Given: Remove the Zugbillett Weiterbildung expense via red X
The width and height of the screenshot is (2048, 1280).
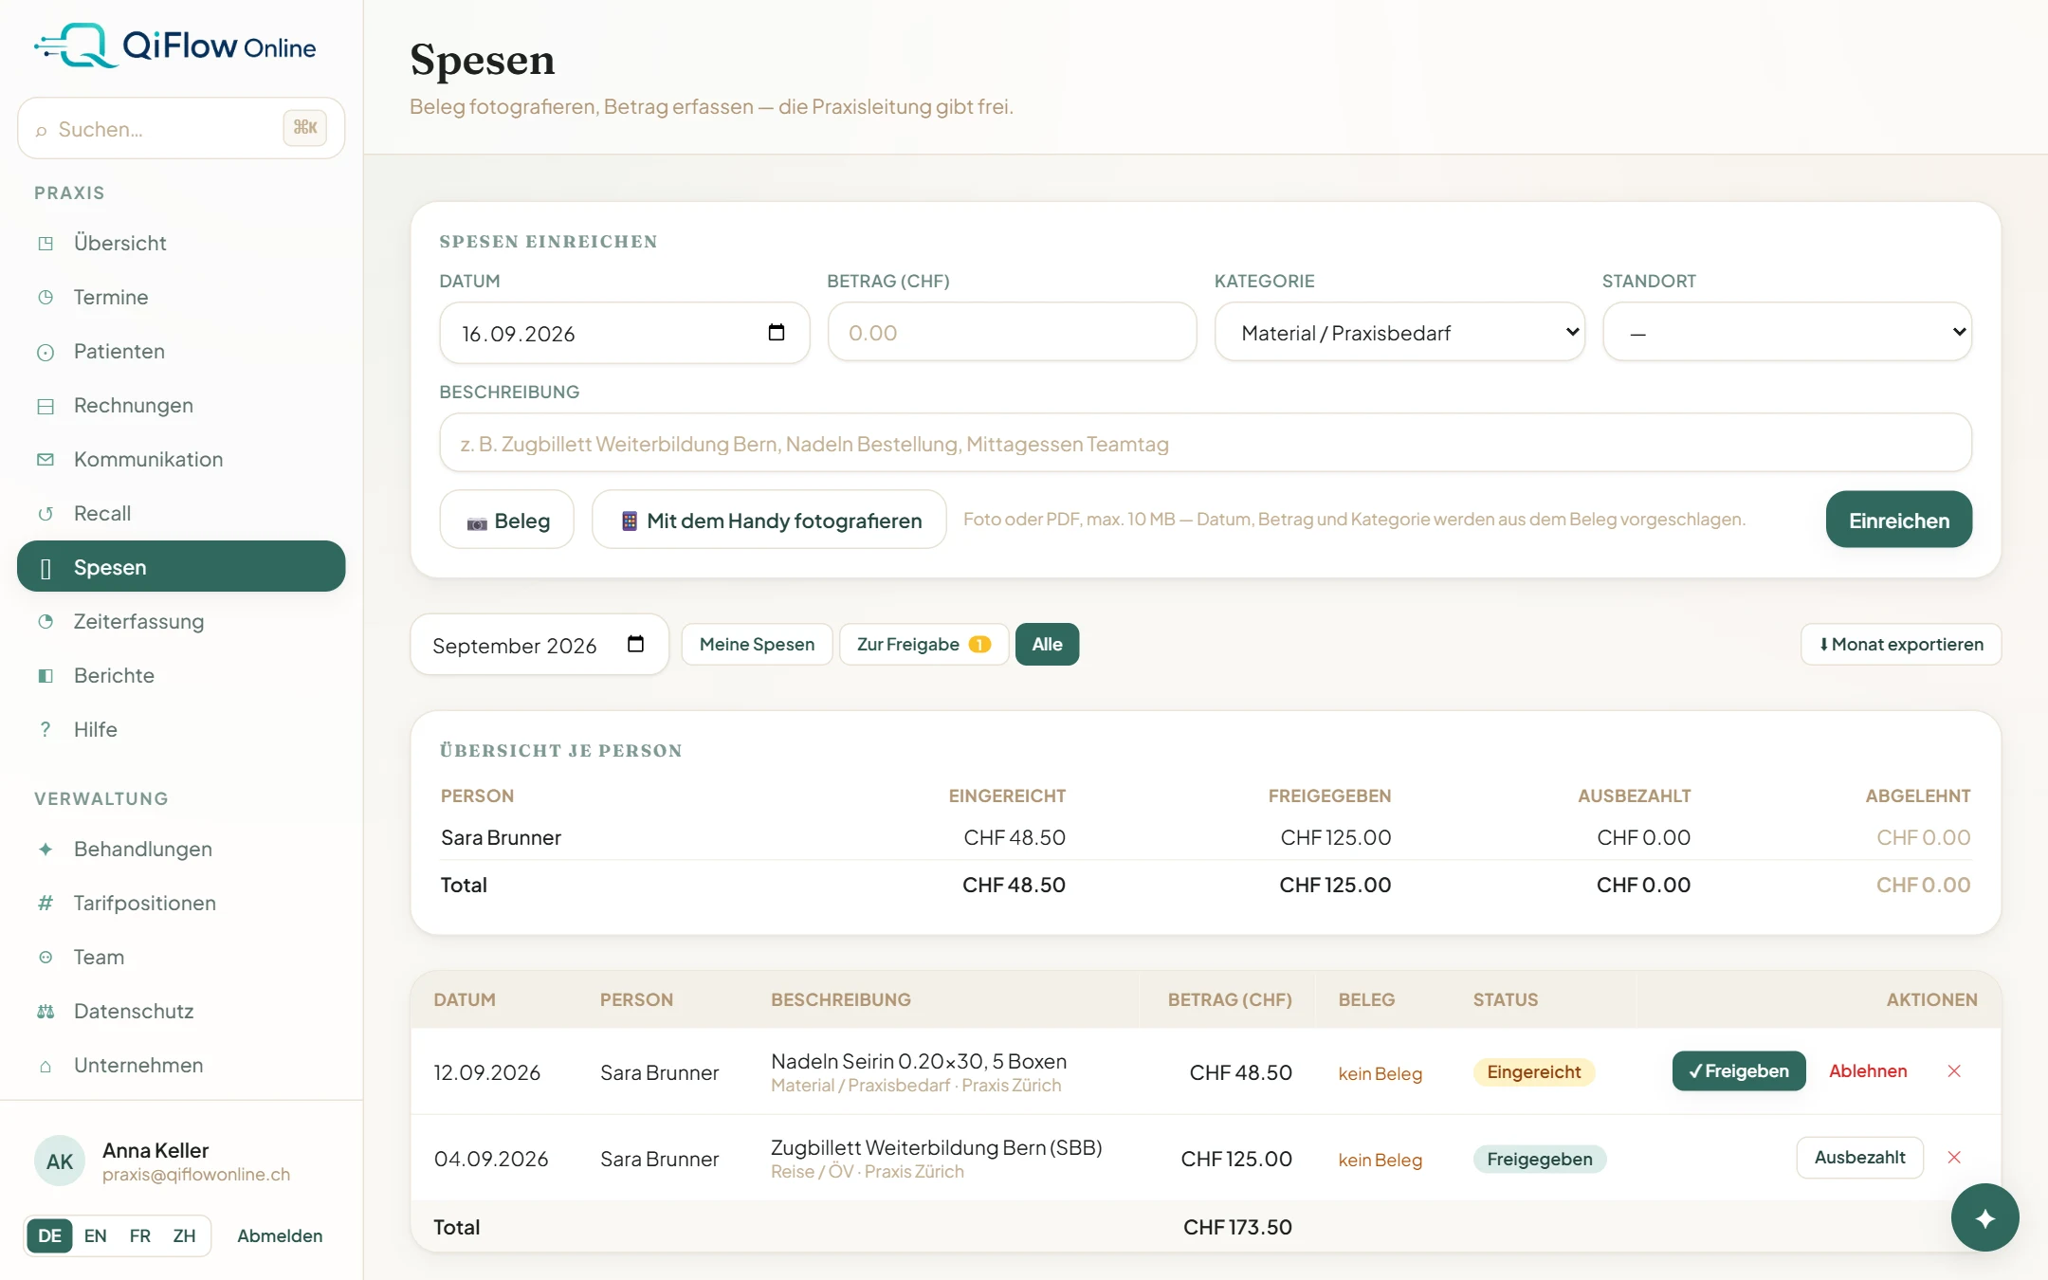Looking at the screenshot, I should 1954,1158.
